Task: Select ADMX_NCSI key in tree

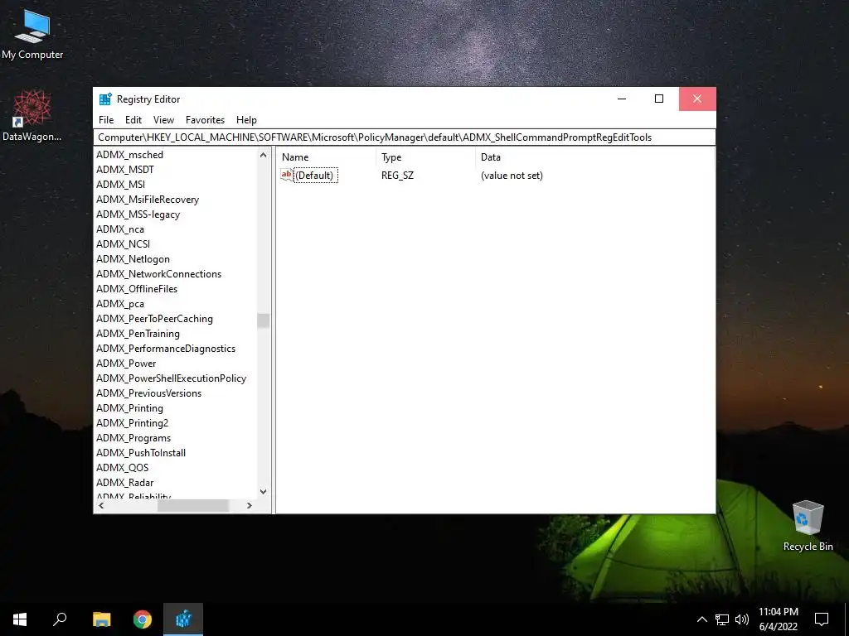Action: pyautogui.click(x=123, y=244)
